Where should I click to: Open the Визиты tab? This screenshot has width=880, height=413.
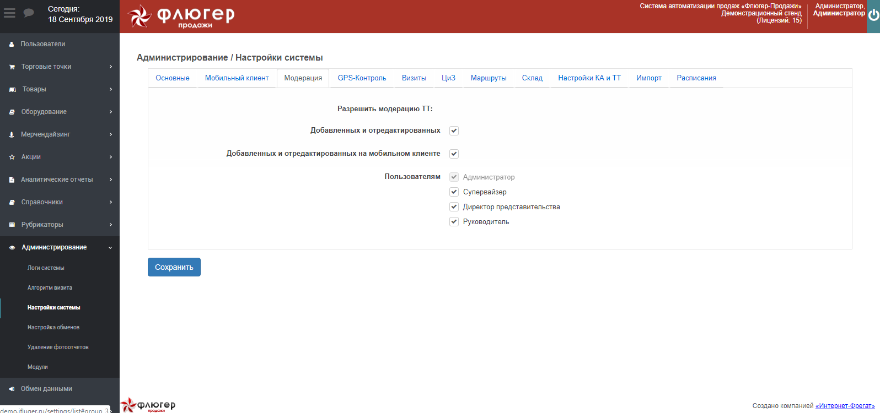coord(414,78)
